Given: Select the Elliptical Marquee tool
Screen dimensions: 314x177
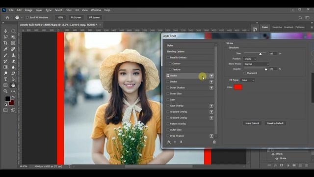Looking at the screenshot, I should 13,31.
